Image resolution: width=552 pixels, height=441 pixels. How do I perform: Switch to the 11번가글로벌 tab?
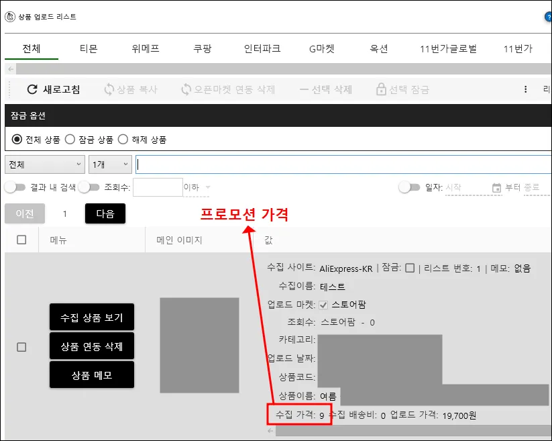click(448, 48)
